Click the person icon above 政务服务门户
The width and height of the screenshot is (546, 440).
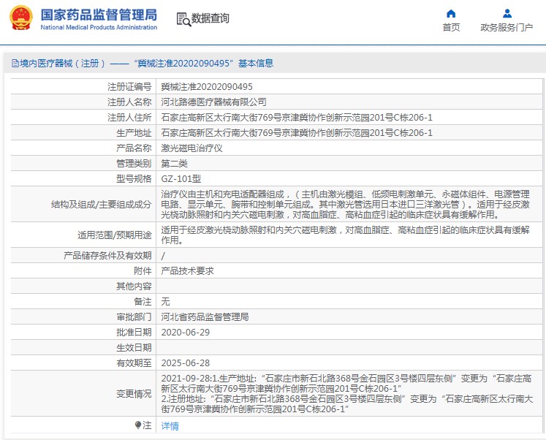pyautogui.click(x=507, y=13)
